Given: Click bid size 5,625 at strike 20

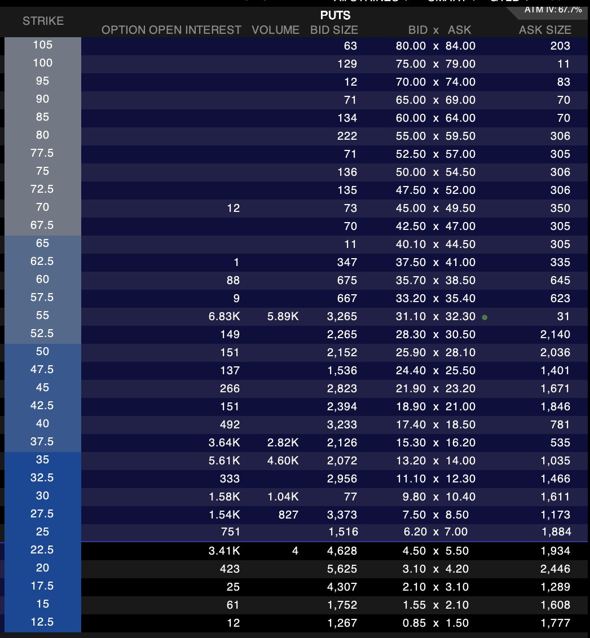Looking at the screenshot, I should (342, 569).
